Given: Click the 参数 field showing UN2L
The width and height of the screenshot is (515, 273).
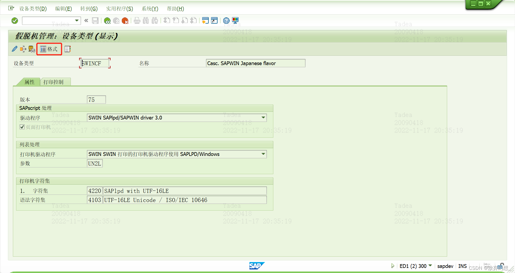Looking at the screenshot, I should [x=95, y=163].
